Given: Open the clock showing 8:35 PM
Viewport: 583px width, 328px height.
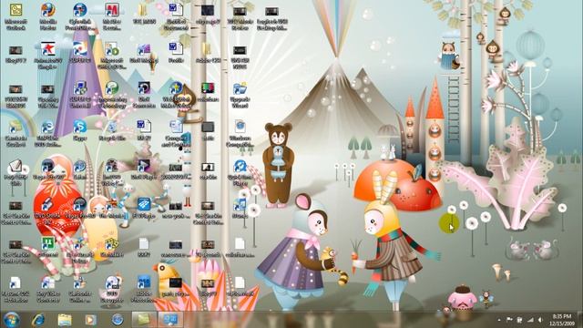Looking at the screenshot, I should (561, 320).
